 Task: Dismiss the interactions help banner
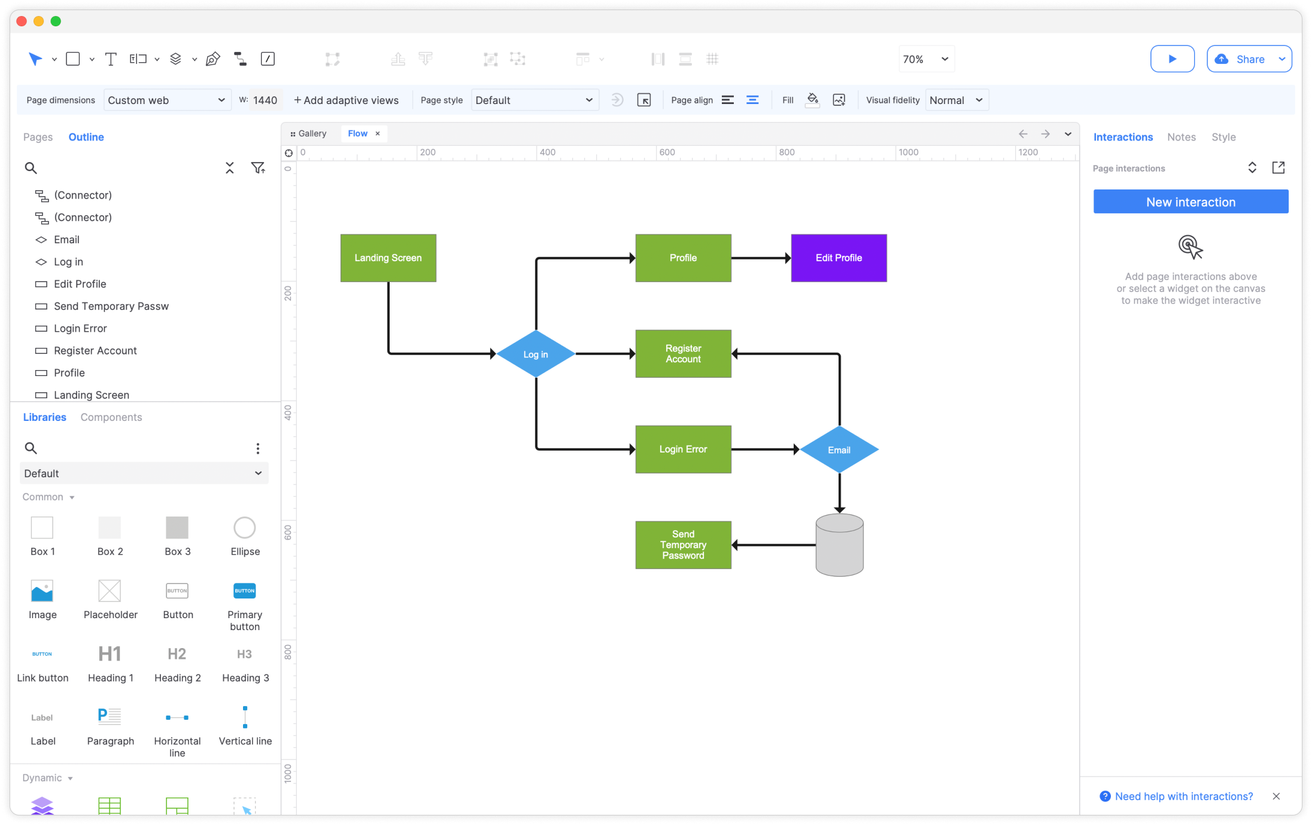pyautogui.click(x=1276, y=796)
